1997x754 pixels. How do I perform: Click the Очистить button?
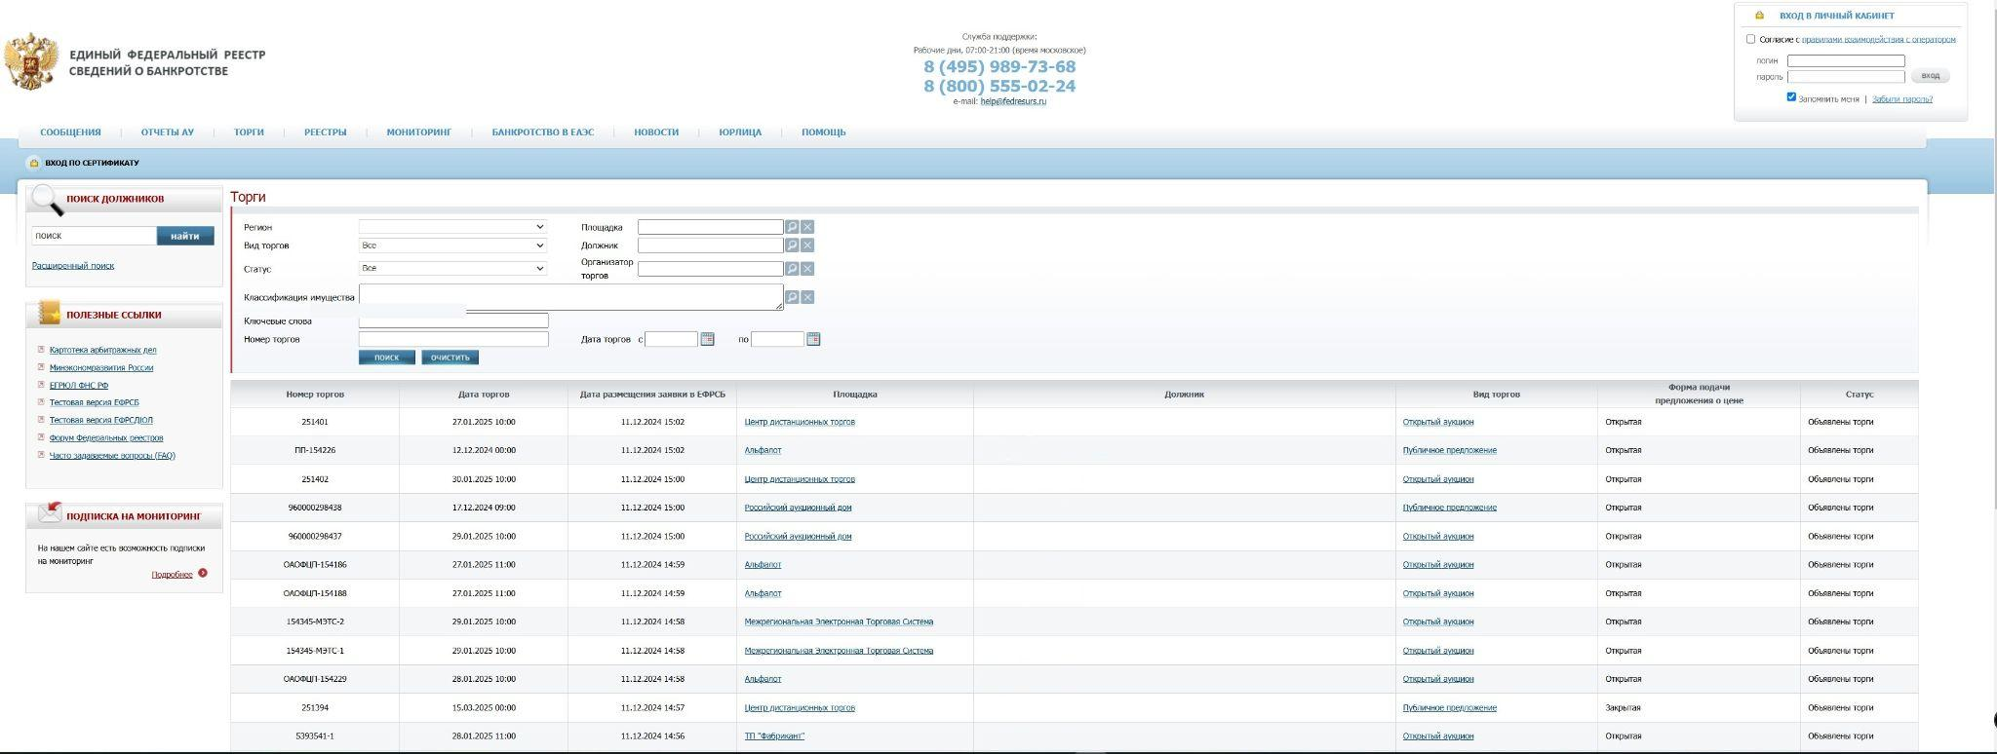(x=450, y=358)
